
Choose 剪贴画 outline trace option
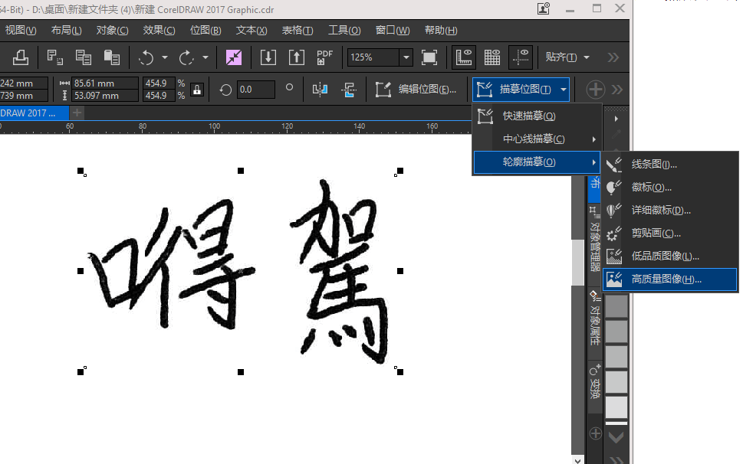click(x=670, y=234)
